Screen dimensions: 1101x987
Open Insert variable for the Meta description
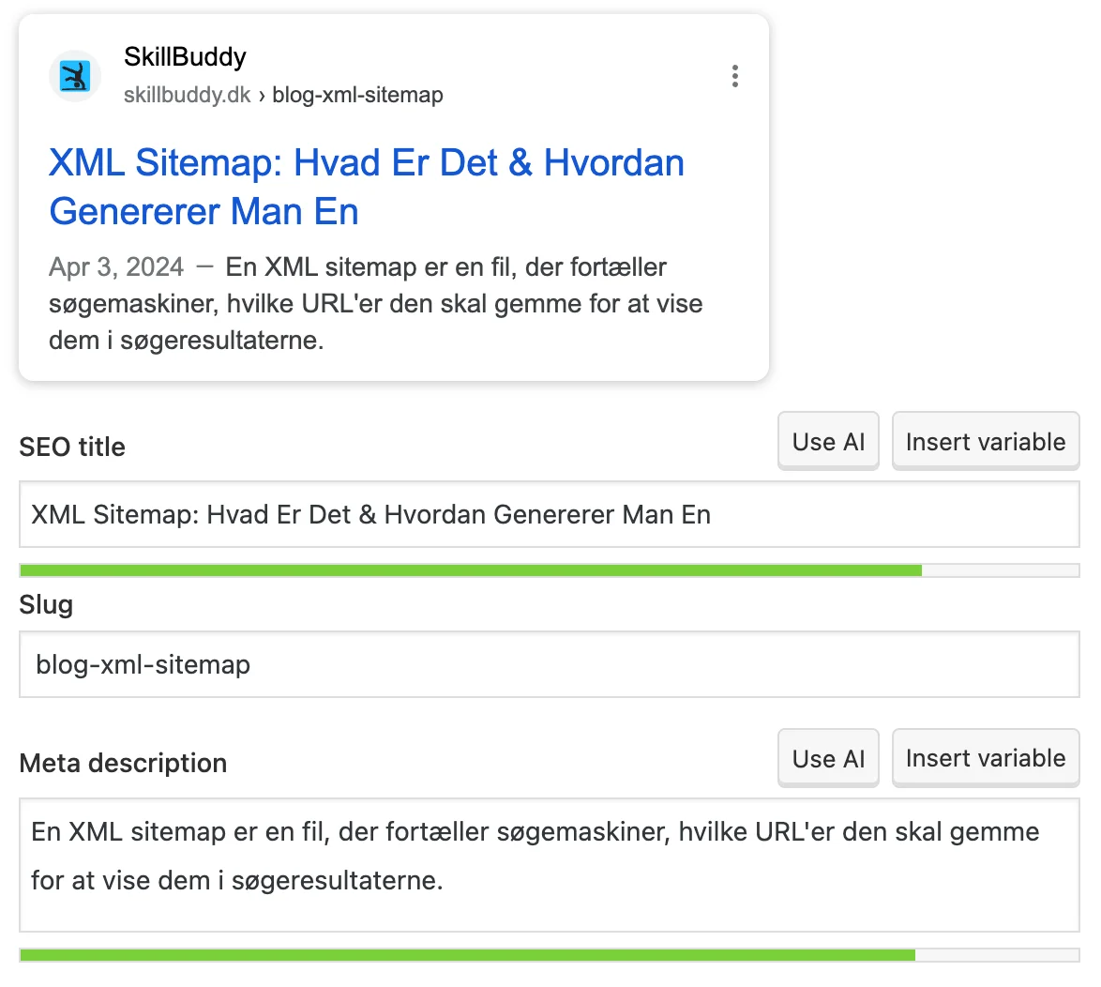click(x=985, y=757)
